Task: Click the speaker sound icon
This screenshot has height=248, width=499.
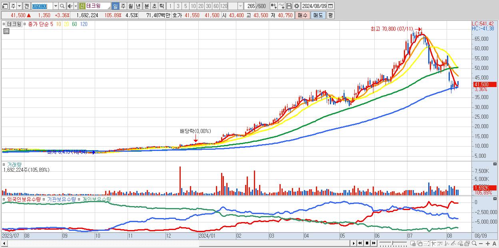Action: pyautogui.click(x=70, y=6)
